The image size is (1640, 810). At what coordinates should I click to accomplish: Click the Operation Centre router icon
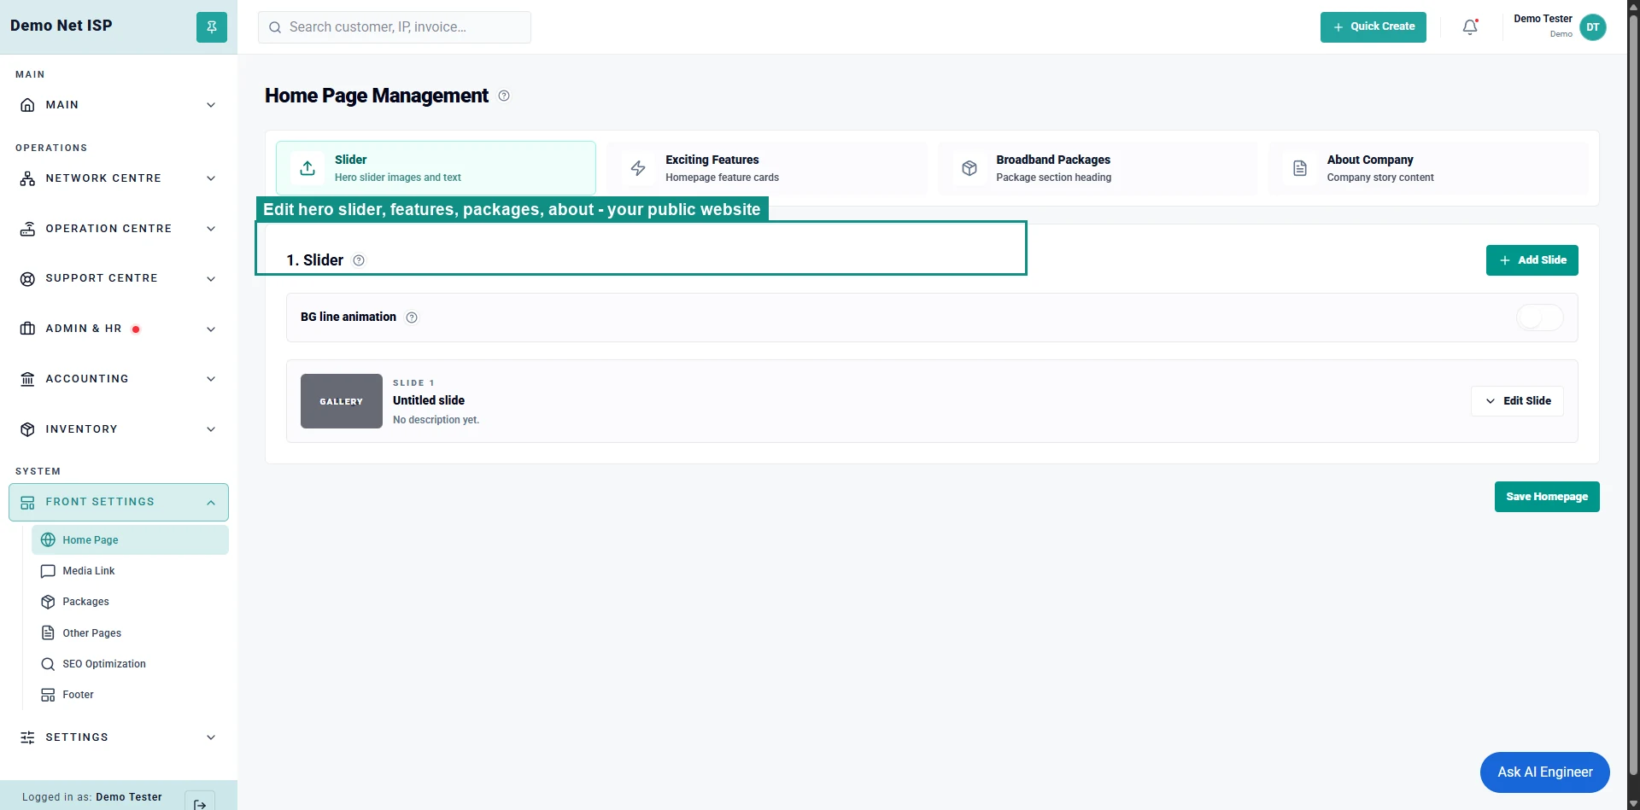coord(27,229)
